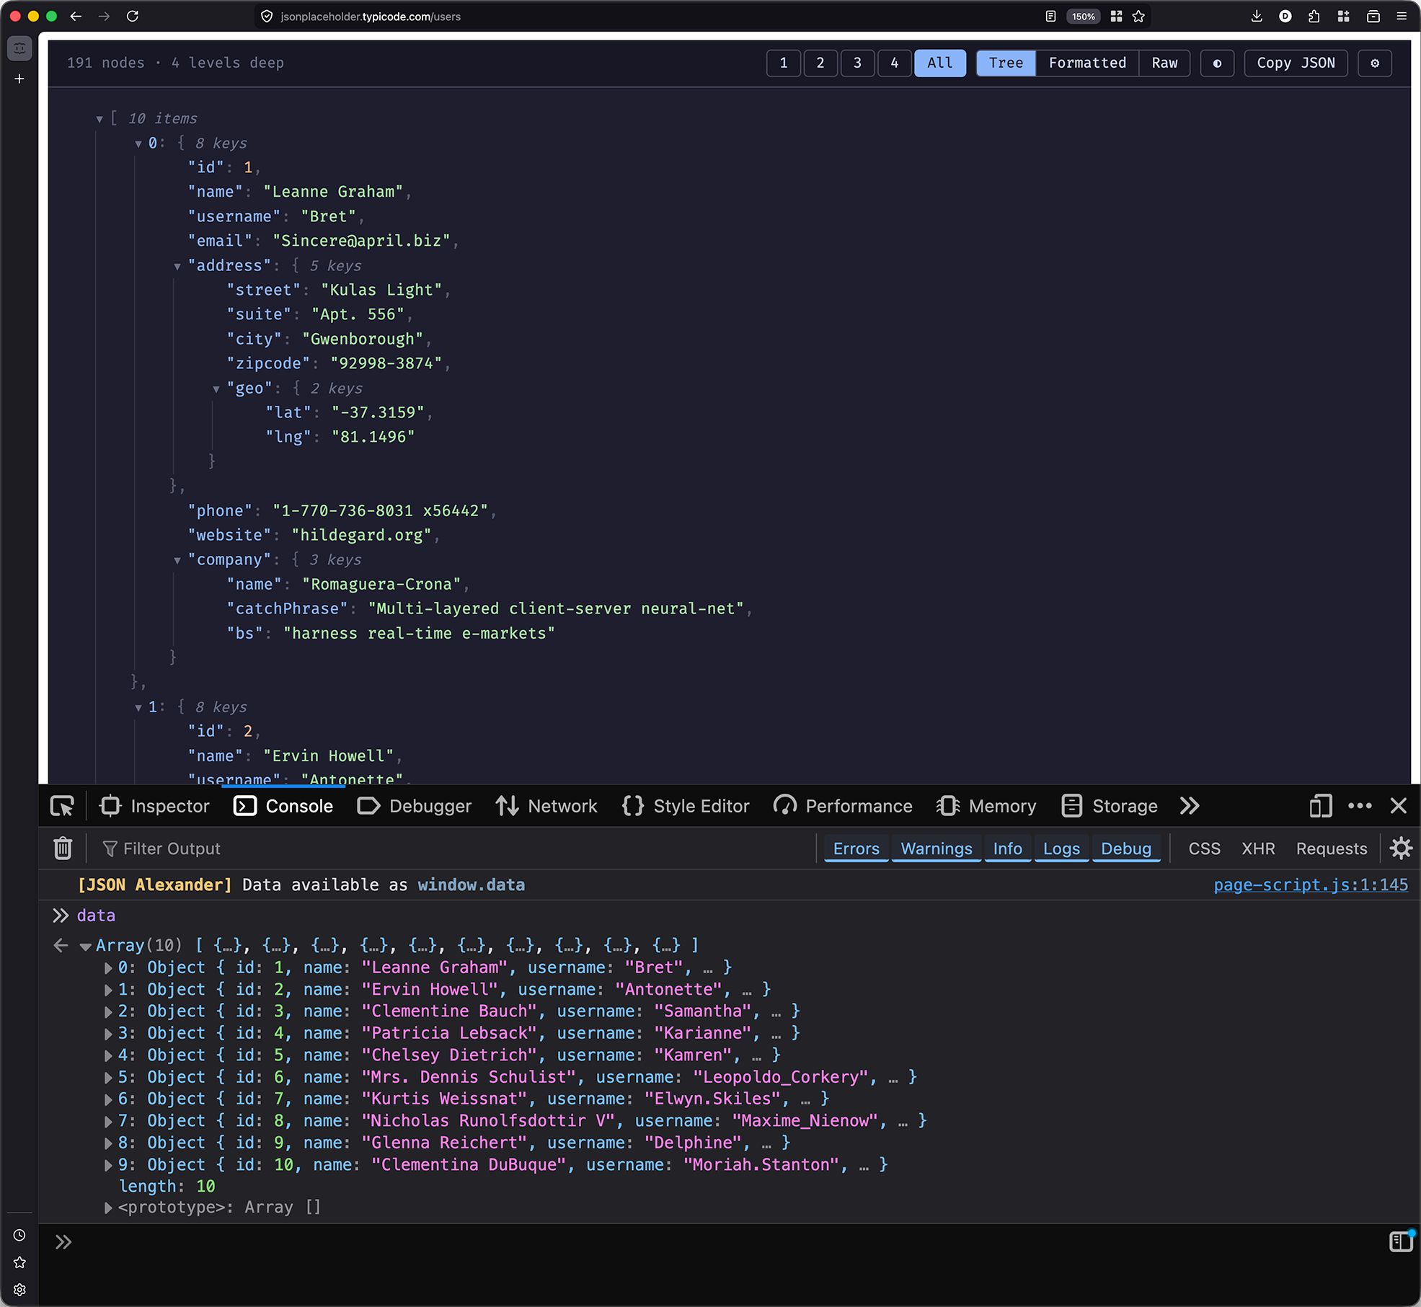Screen dimensions: 1421x1307
Task: Expand console object 5 Mrs. Dennis Schulist
Action: click(x=109, y=1077)
